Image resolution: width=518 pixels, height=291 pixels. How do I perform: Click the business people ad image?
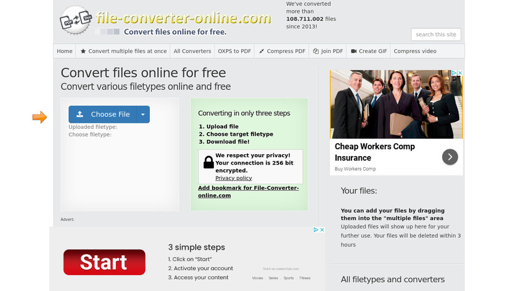point(397,104)
